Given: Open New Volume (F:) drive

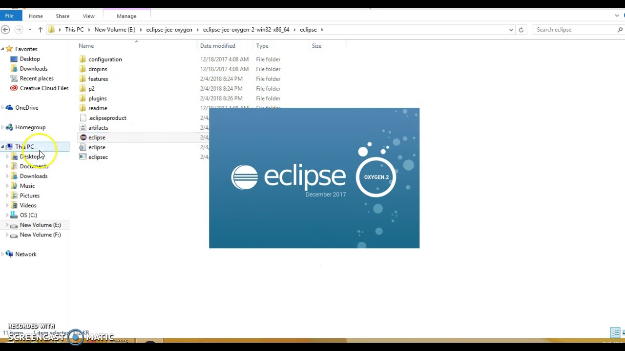Looking at the screenshot, I should point(41,234).
